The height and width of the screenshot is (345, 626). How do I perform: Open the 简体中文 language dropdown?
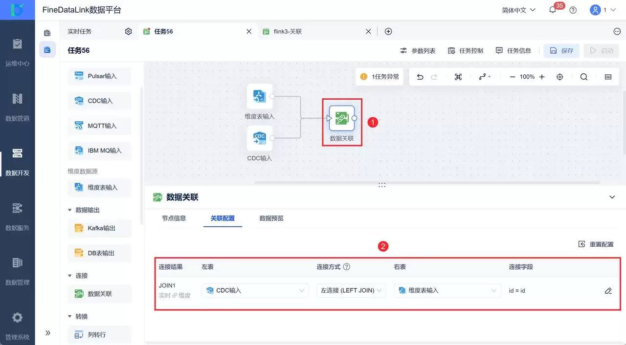(519, 10)
